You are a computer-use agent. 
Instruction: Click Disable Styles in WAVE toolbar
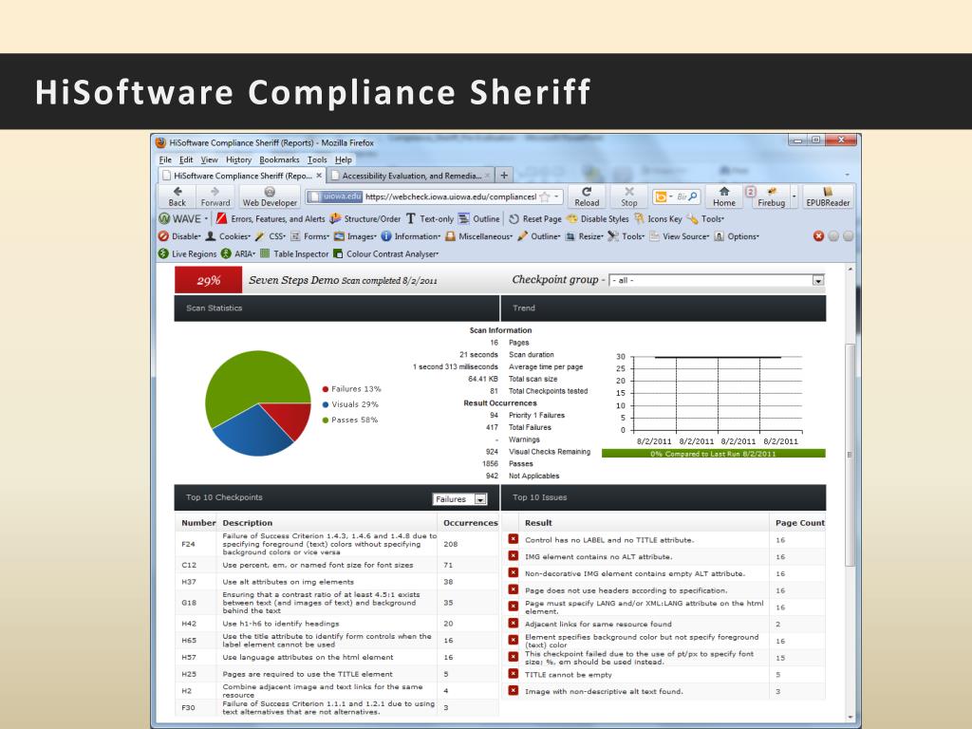coord(598,219)
